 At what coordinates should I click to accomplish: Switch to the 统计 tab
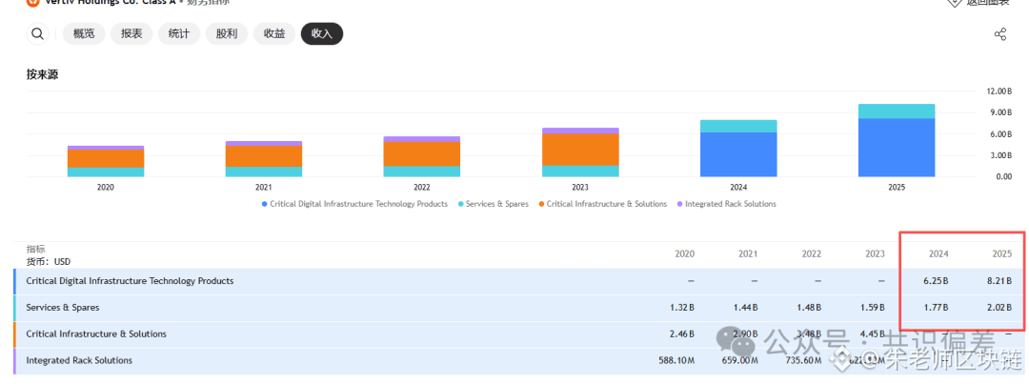pyautogui.click(x=179, y=33)
